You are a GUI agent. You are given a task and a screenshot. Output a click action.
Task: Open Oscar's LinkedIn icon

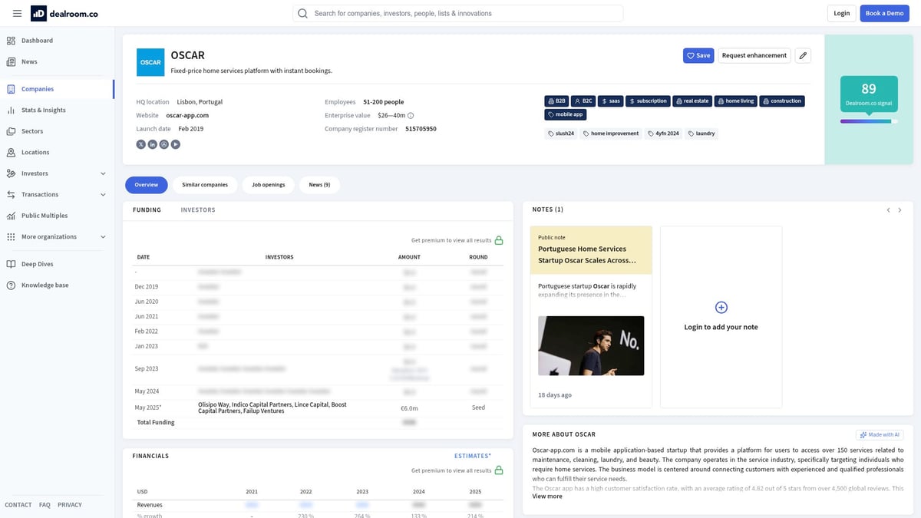coord(152,144)
